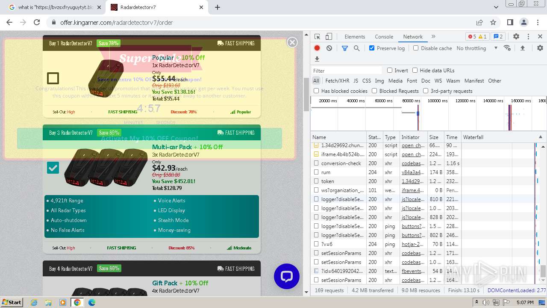547x308 pixels.
Task: Click the address bar URL
Action: [116, 22]
